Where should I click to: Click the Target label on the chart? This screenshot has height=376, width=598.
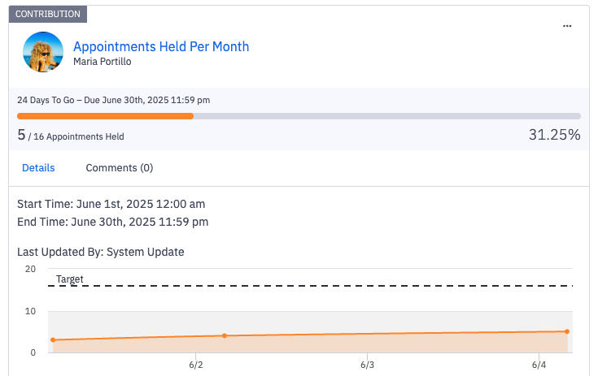pos(70,279)
